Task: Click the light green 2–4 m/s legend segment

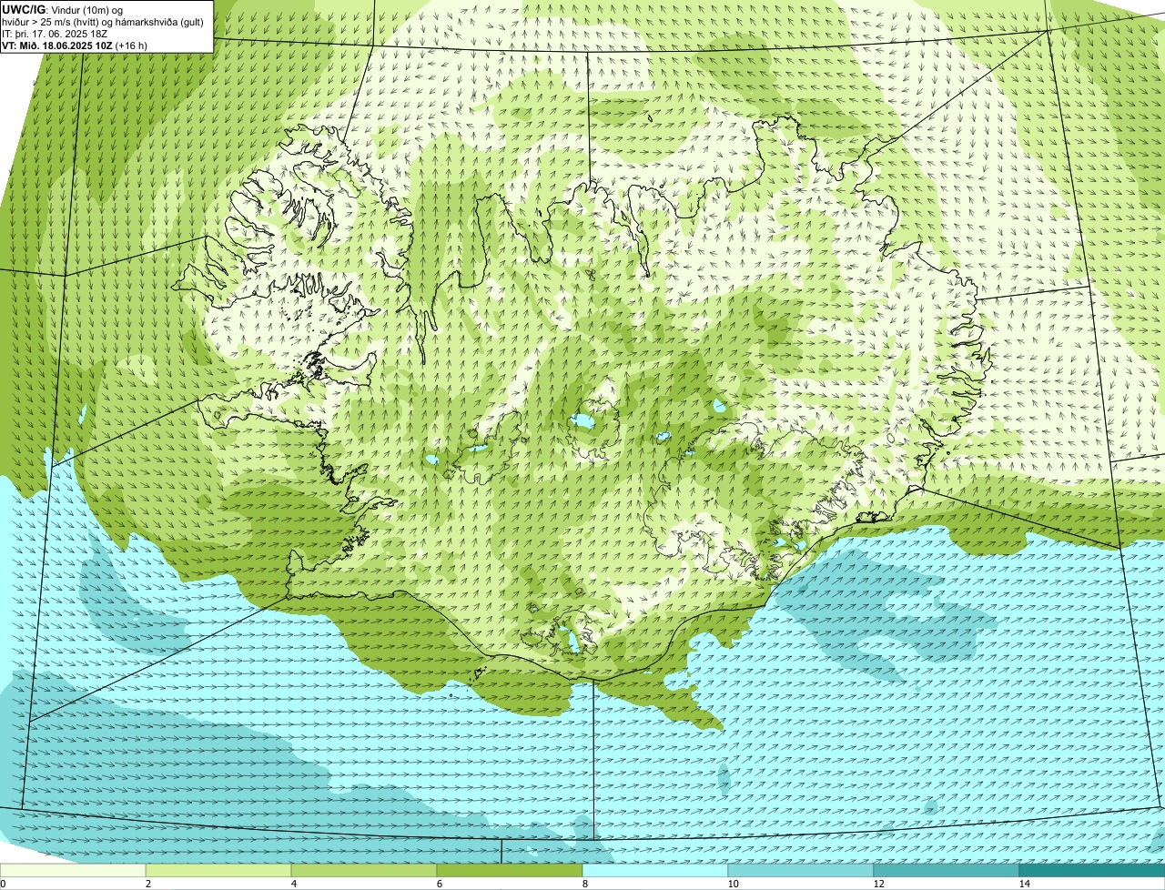Action: tap(218, 870)
